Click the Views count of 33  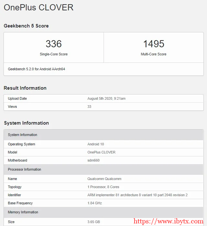pos(89,107)
